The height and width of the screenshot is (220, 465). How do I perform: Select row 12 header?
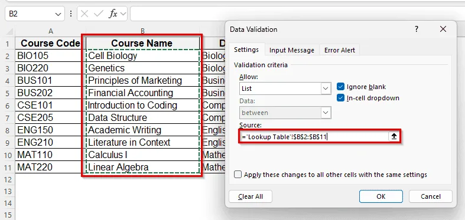(8, 179)
